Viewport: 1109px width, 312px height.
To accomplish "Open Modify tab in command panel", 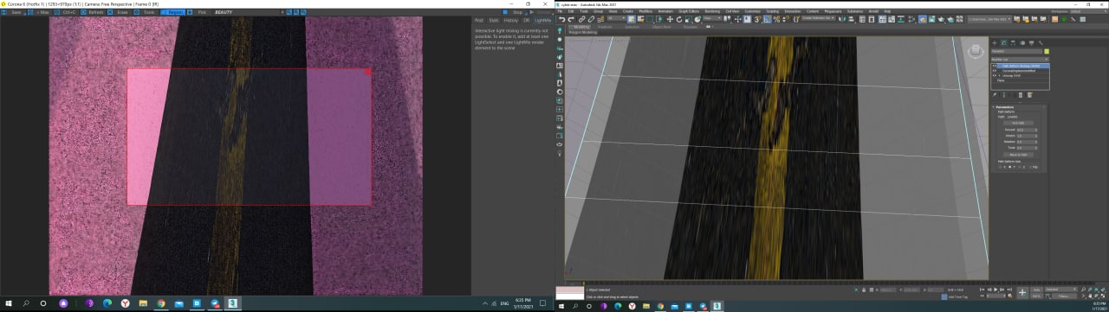I will click(1003, 42).
